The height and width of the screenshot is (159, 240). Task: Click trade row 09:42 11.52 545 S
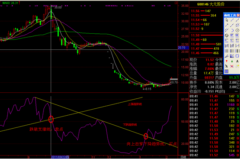tap(214, 155)
